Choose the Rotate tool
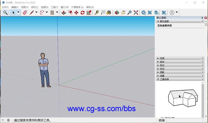208x123 pixels. (82, 12)
